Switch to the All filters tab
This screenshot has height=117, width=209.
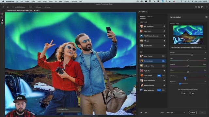point(143,17)
